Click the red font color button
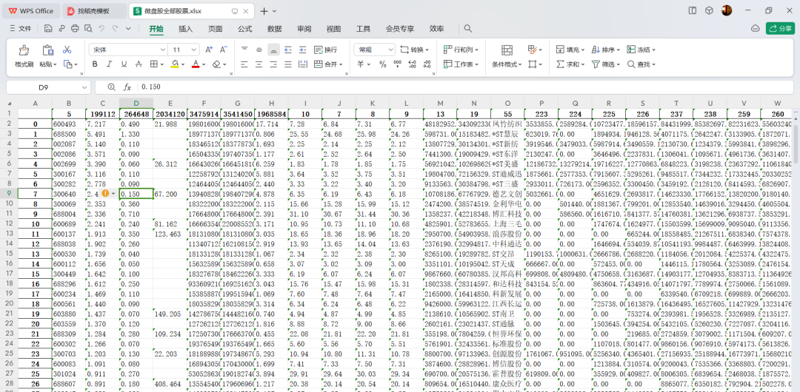 click(196, 64)
